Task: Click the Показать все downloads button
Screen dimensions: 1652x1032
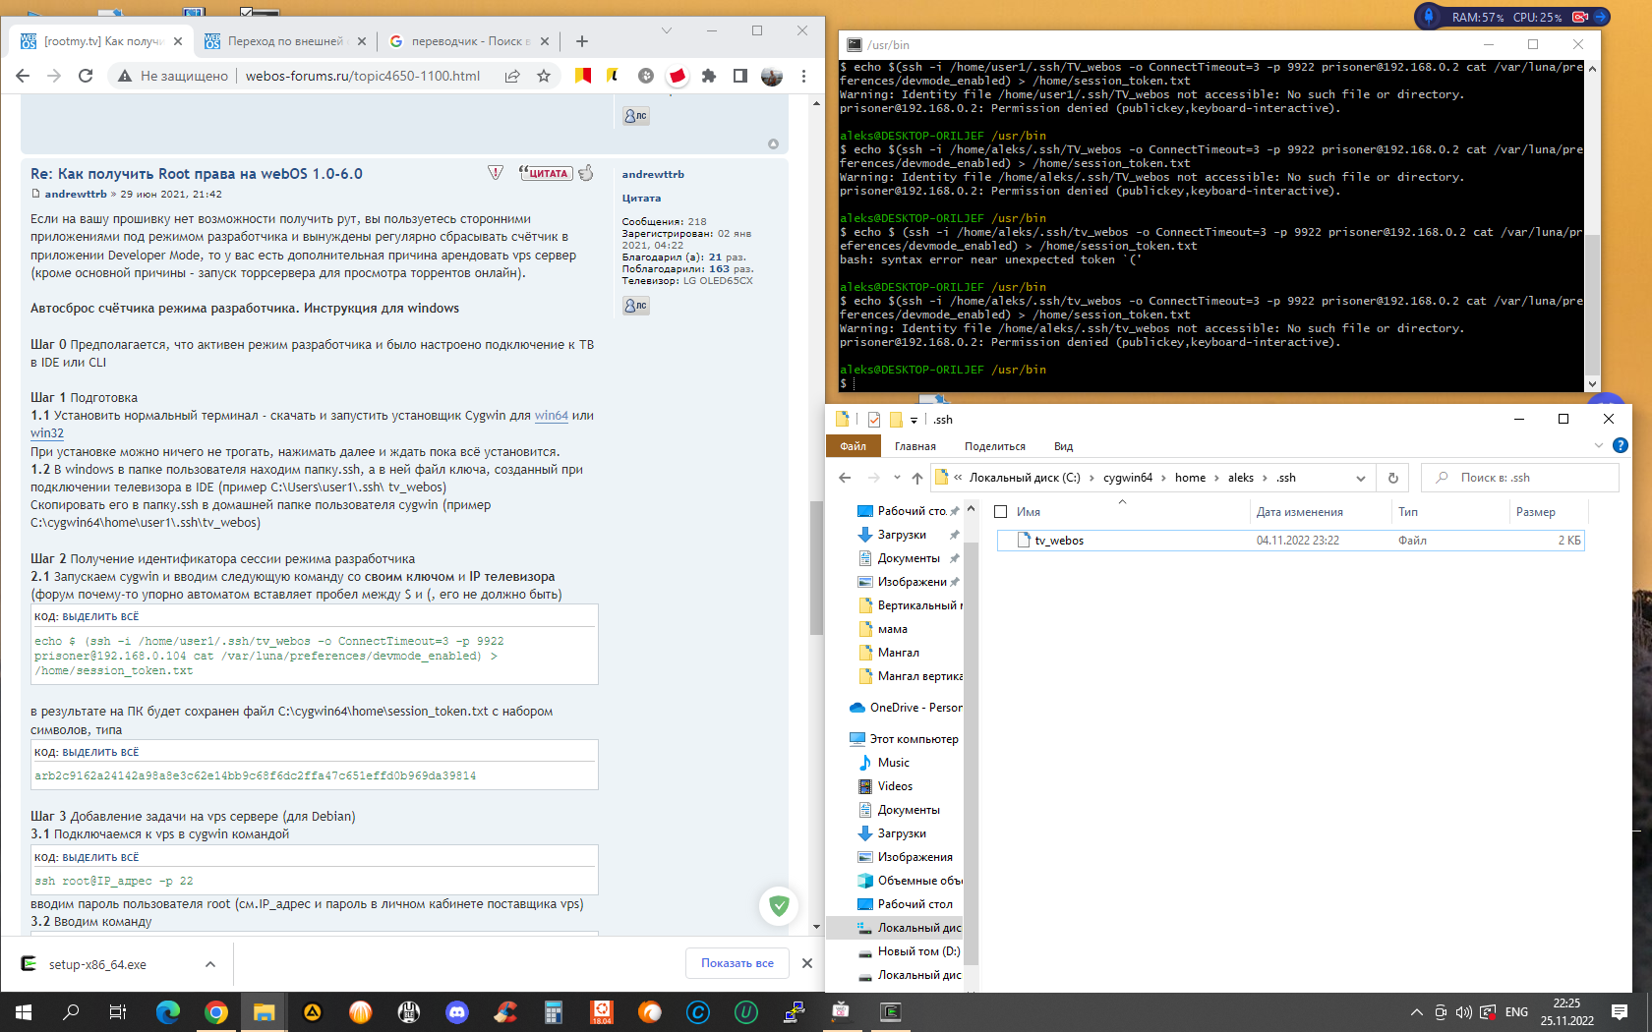Action: tap(737, 963)
